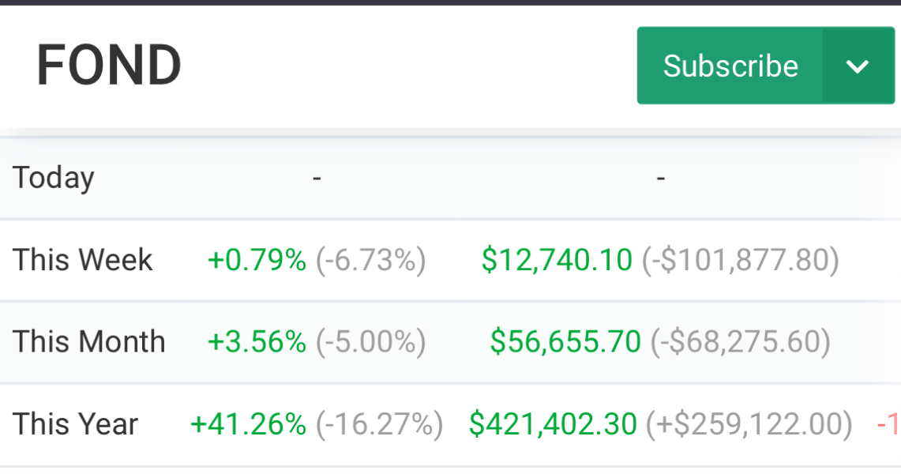
Task: Click the (-16.27%) yearly drawdown figure
Action: pyautogui.click(x=379, y=424)
